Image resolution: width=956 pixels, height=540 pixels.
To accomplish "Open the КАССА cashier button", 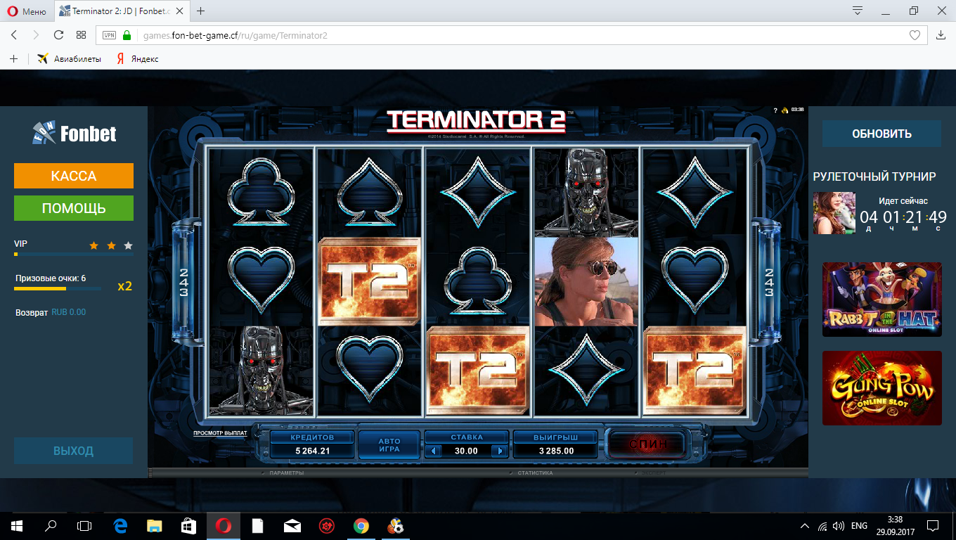I will 74,176.
